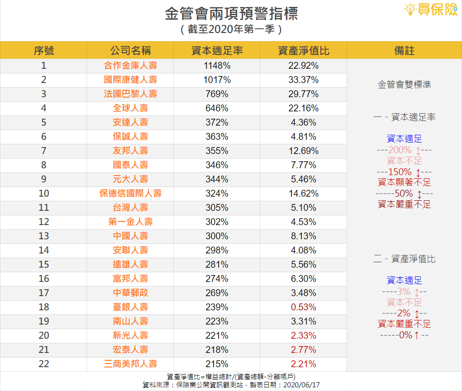Select the 1017% capital adequacy value
Screen dimensions: 462x391
coord(217,80)
